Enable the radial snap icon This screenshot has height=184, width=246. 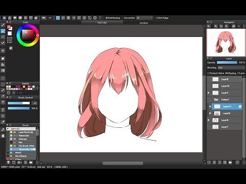click(79, 18)
